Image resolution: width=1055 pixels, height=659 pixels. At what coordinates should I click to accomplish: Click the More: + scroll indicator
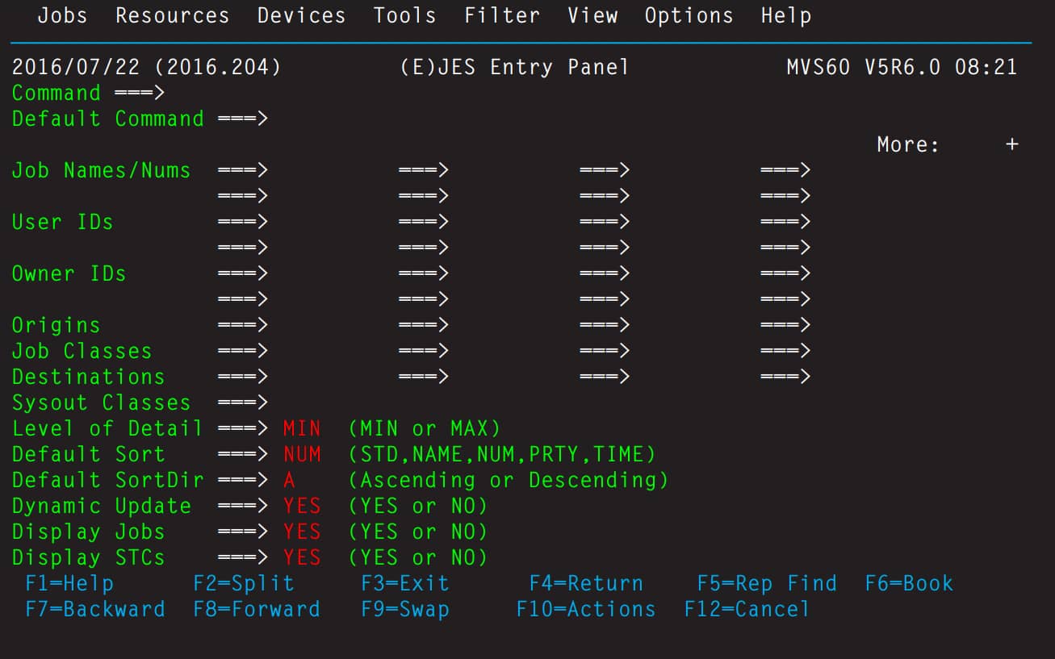coord(948,145)
